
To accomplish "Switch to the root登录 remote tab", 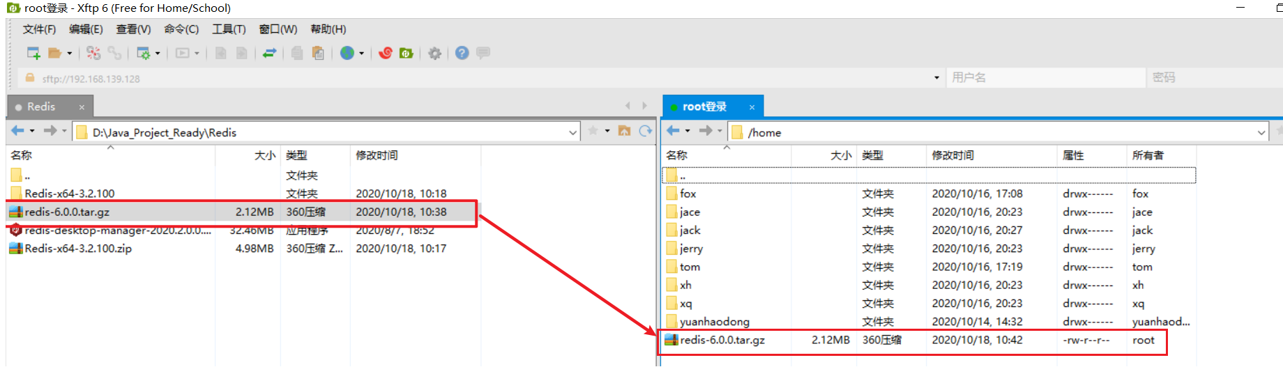I will pos(704,107).
